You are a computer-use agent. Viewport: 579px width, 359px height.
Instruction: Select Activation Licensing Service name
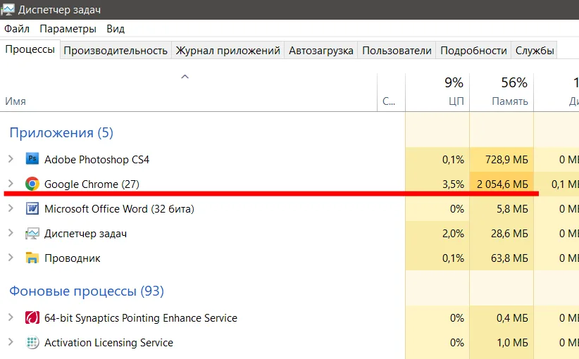point(108,343)
